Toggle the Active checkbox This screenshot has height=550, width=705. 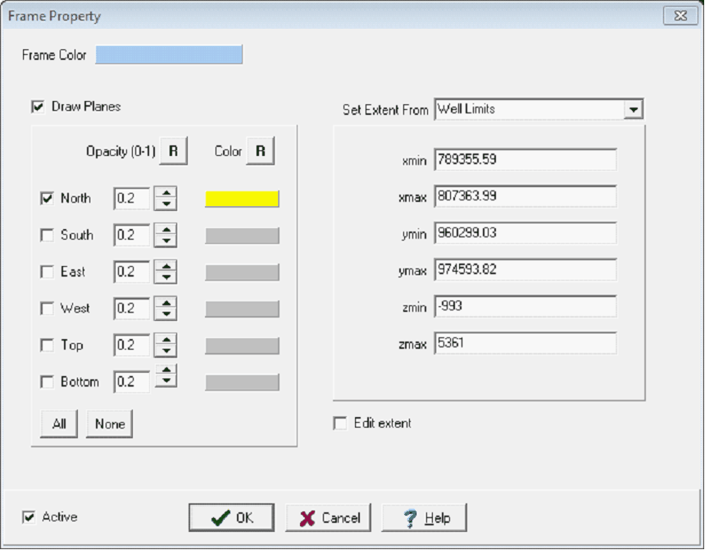(x=30, y=517)
